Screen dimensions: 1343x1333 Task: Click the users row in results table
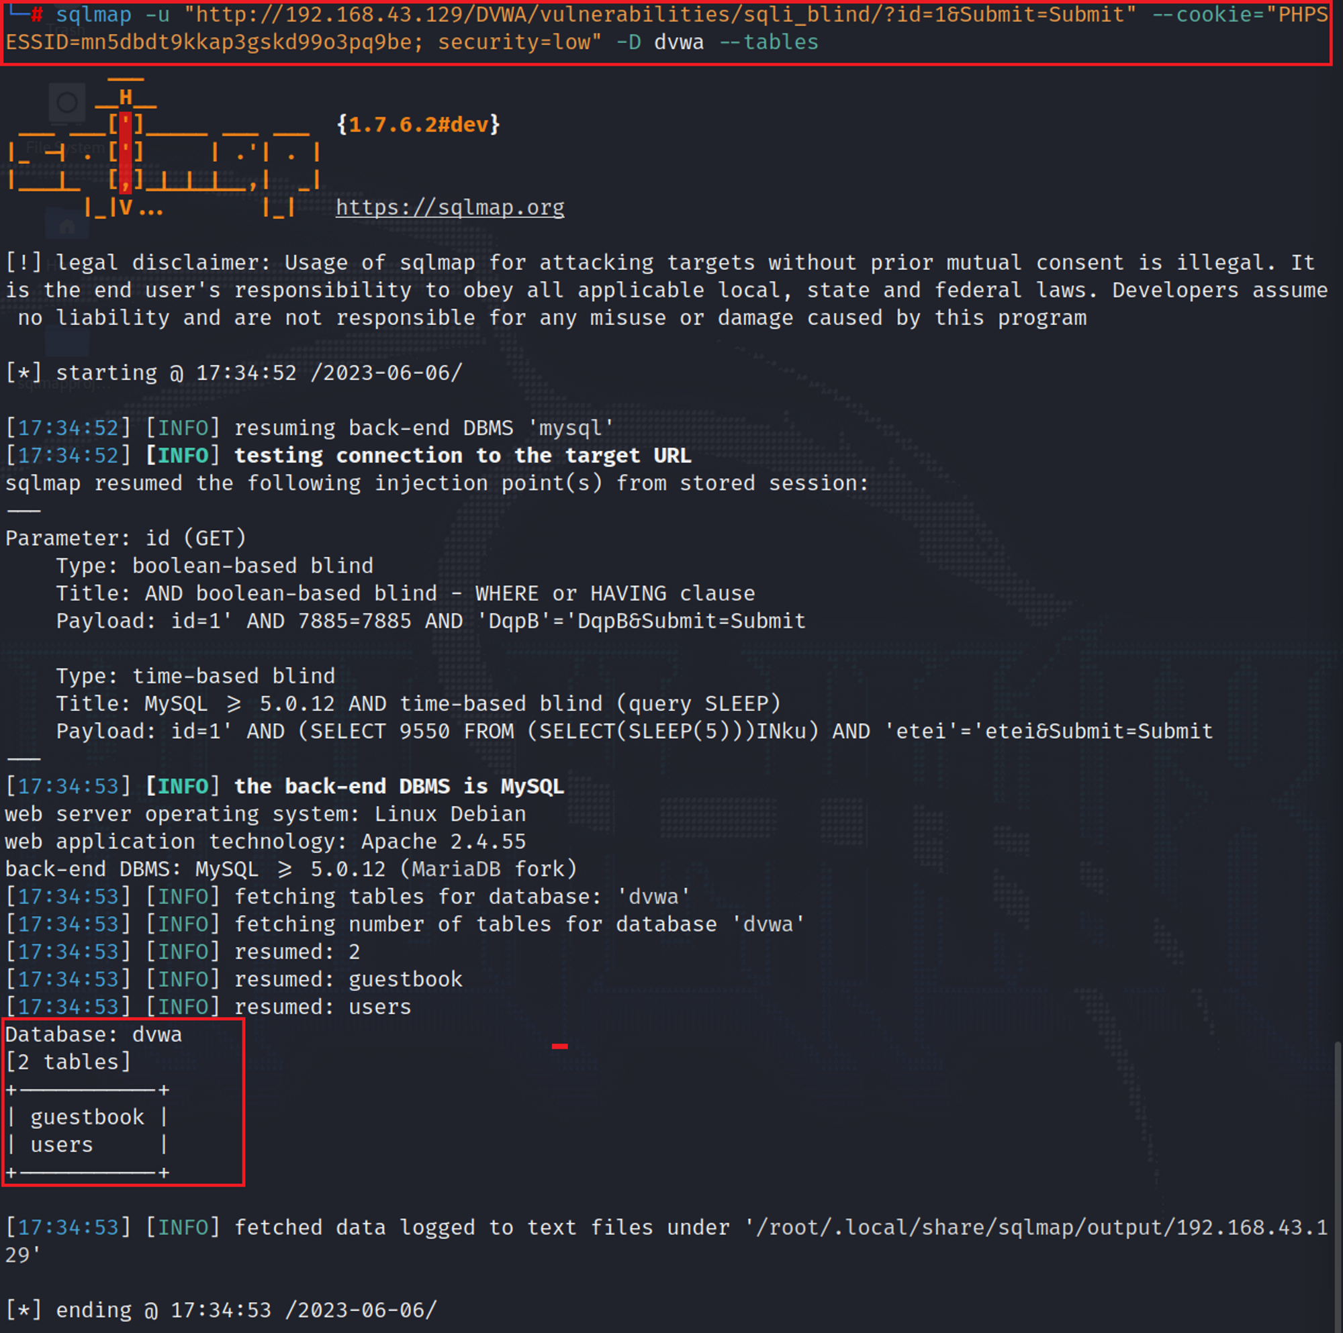[x=61, y=1144]
